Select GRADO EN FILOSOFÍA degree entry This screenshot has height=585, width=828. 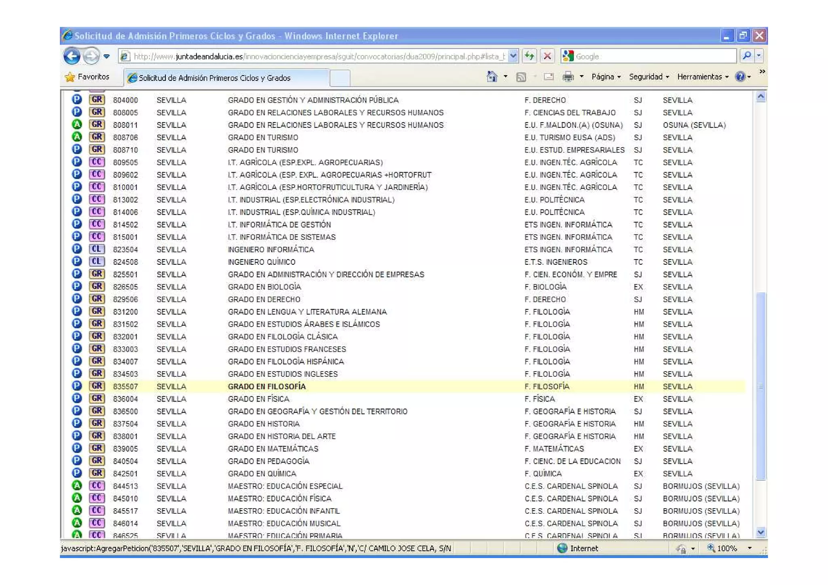click(267, 386)
